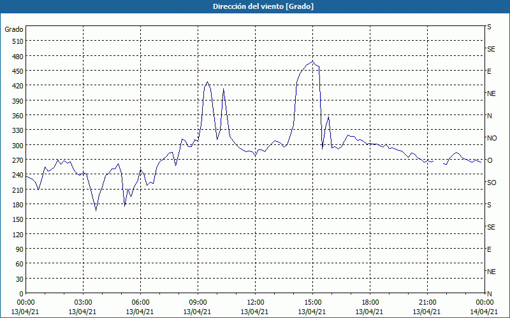
Task: Click the highest line peak near 15:00
Action: point(312,62)
